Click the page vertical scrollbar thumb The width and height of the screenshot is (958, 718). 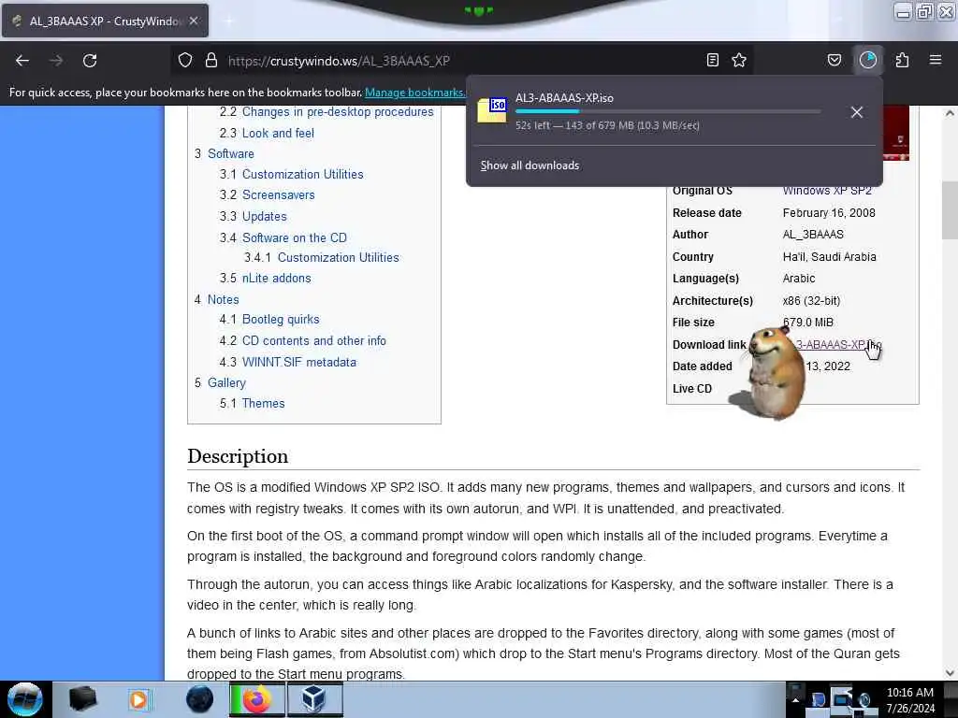(x=950, y=210)
